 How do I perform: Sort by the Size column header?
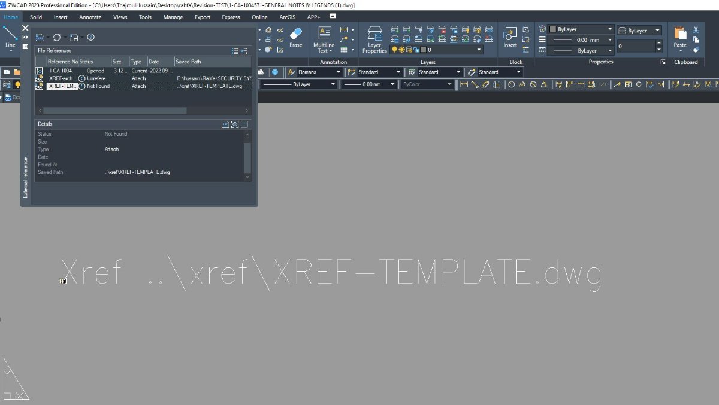[120, 62]
